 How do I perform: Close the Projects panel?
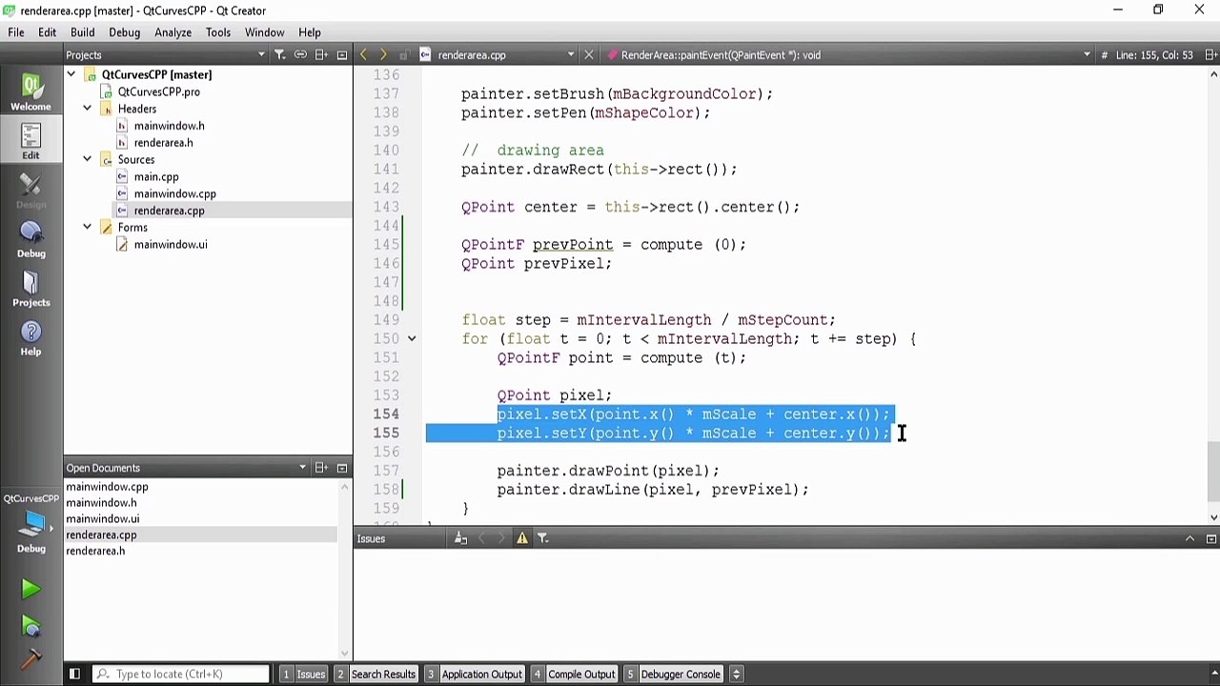tap(342, 55)
